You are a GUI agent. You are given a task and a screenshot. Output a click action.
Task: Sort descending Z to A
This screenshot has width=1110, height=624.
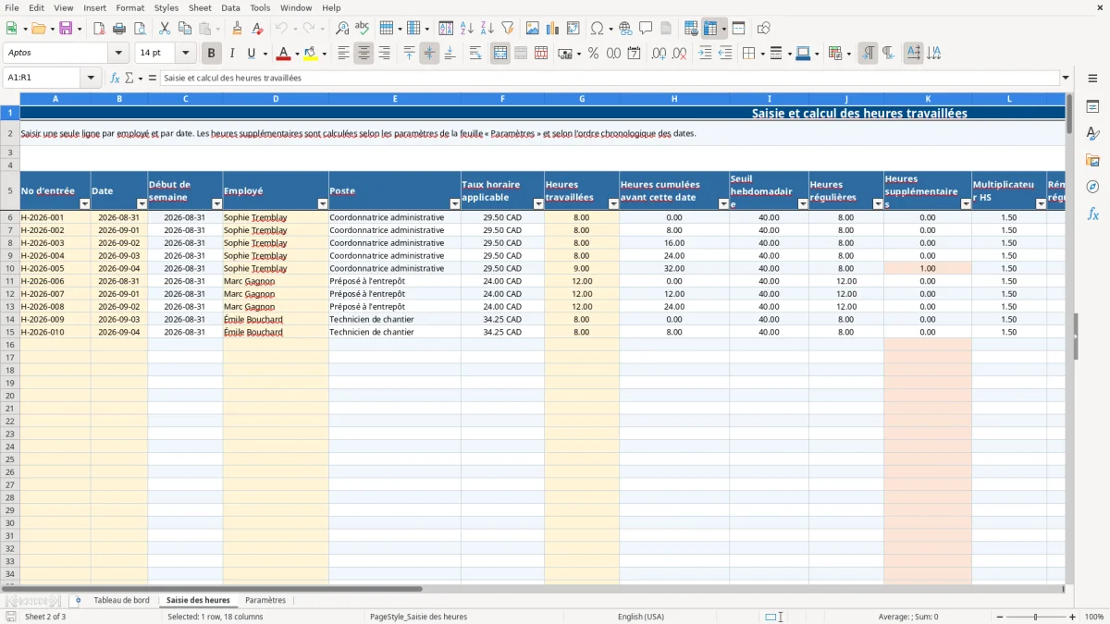[487, 29]
